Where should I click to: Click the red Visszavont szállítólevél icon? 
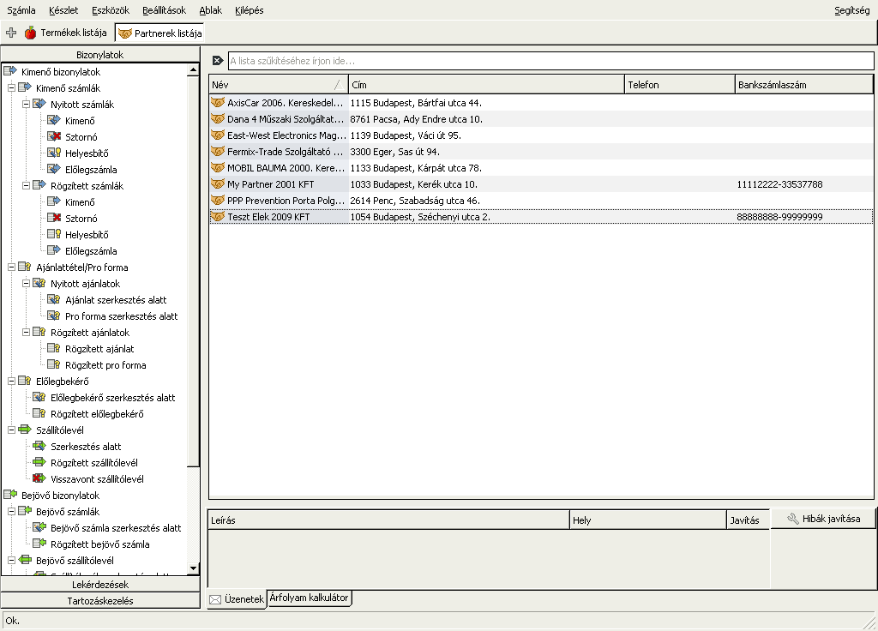tap(39, 478)
